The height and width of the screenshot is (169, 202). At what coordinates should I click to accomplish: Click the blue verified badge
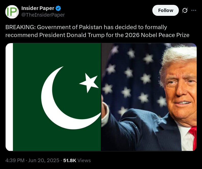click(58, 8)
